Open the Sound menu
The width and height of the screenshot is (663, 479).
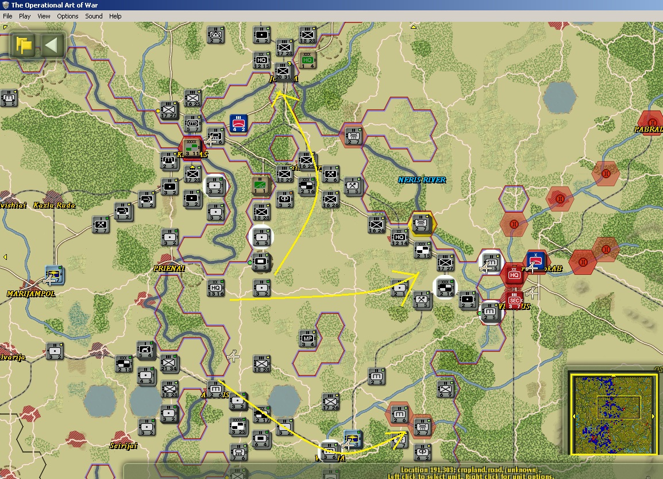point(94,16)
